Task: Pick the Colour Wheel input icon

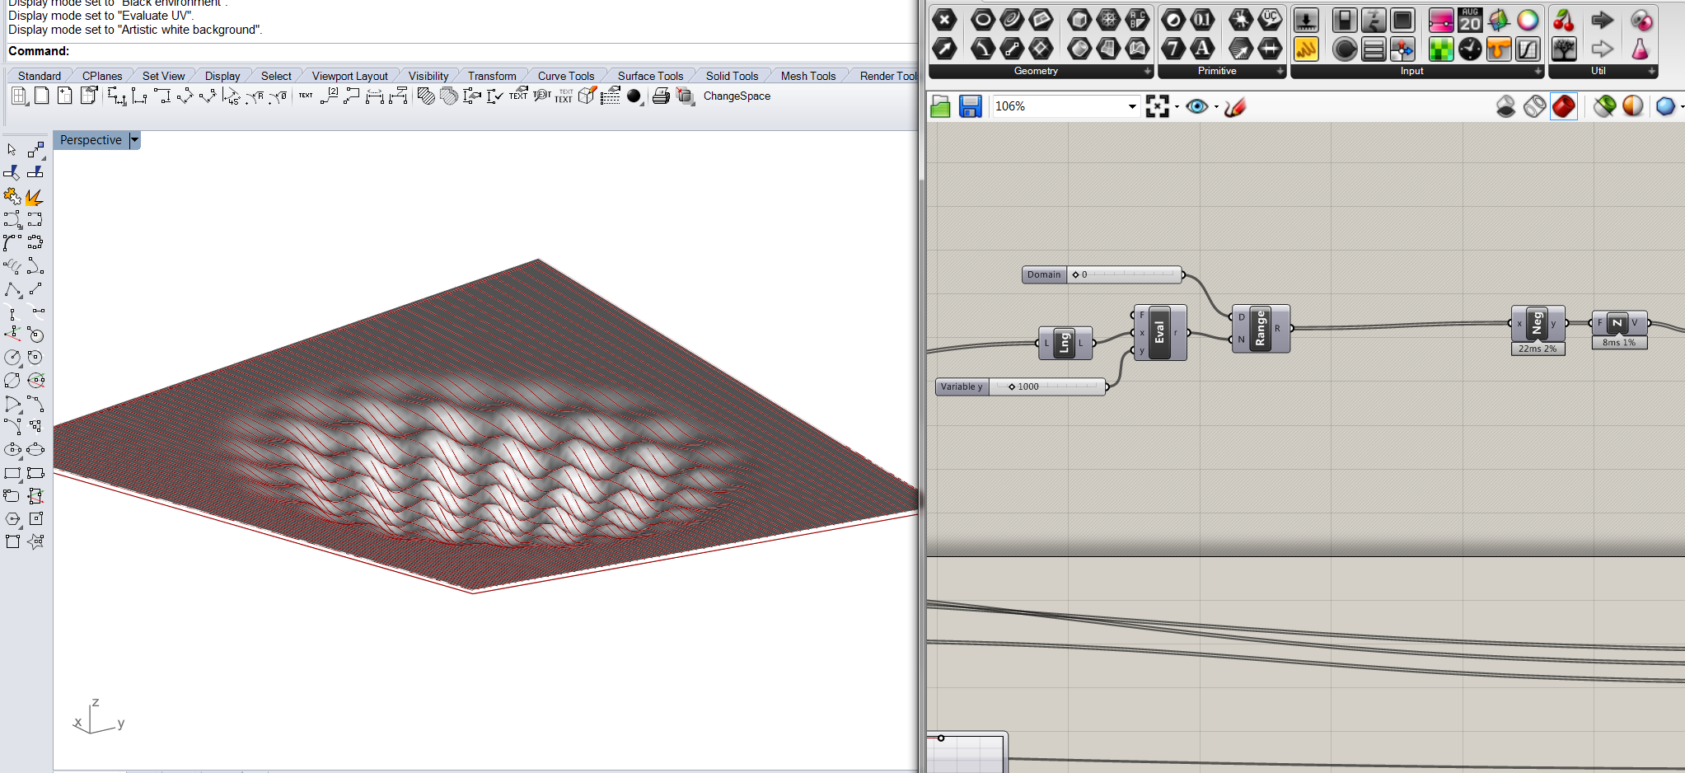Action: [x=1528, y=20]
